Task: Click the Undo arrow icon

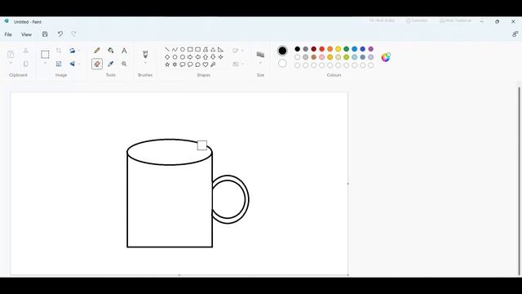Action: click(60, 34)
